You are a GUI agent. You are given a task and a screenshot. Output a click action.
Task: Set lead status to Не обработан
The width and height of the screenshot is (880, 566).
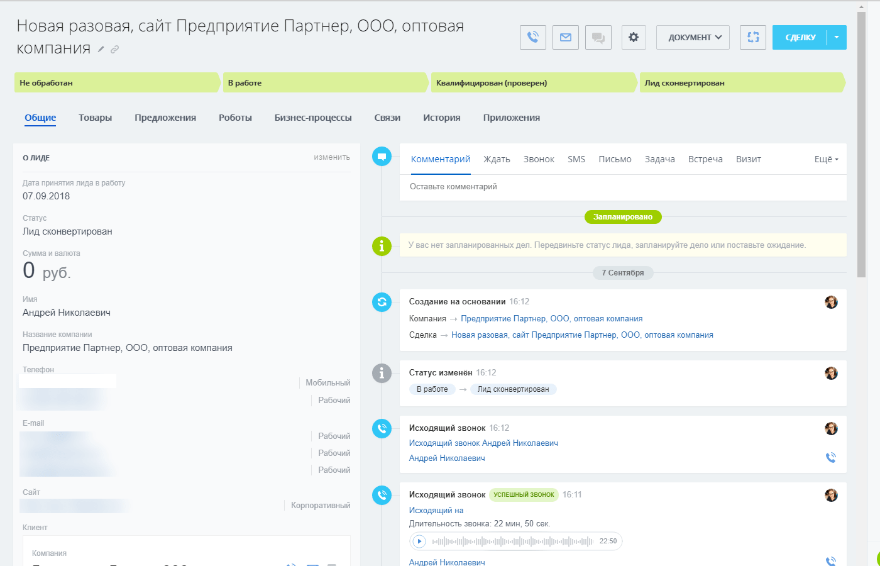tap(116, 82)
